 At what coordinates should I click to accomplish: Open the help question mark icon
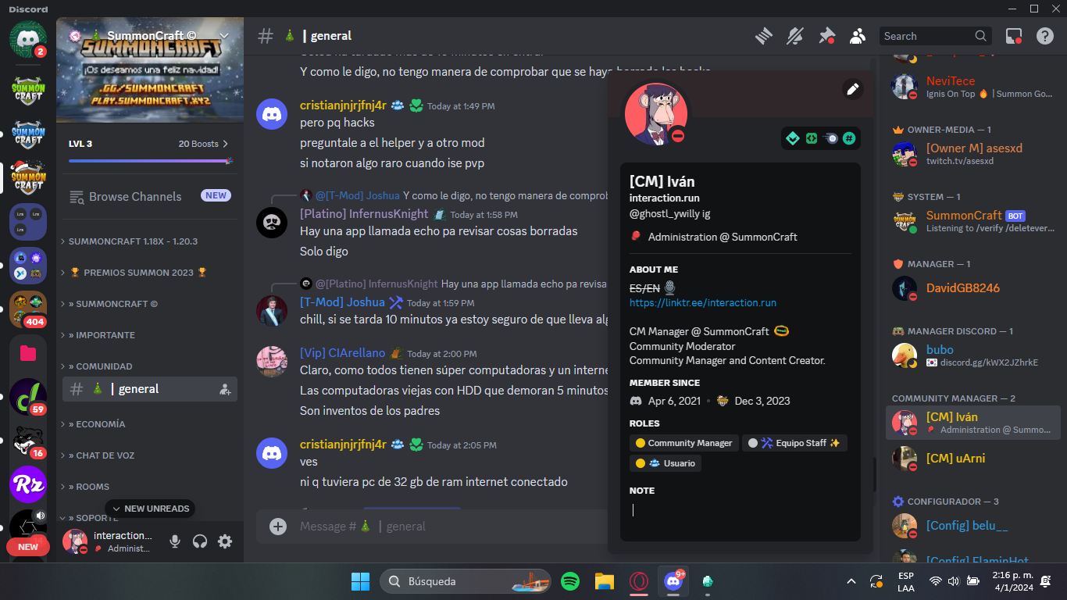pyautogui.click(x=1045, y=36)
